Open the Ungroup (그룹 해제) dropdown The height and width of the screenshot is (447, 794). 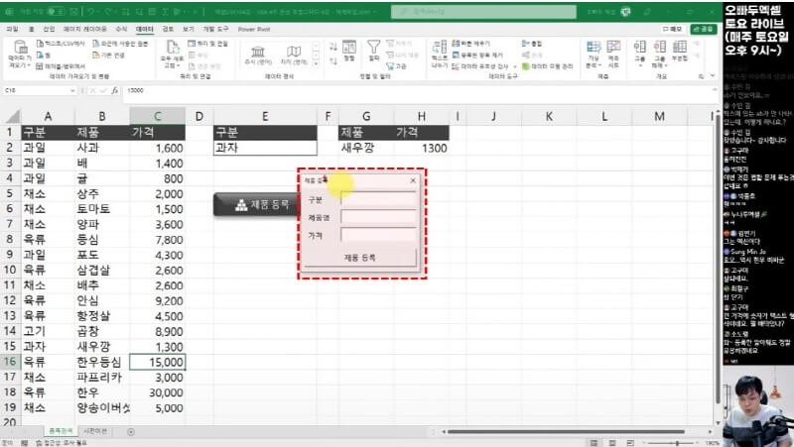[x=659, y=55]
